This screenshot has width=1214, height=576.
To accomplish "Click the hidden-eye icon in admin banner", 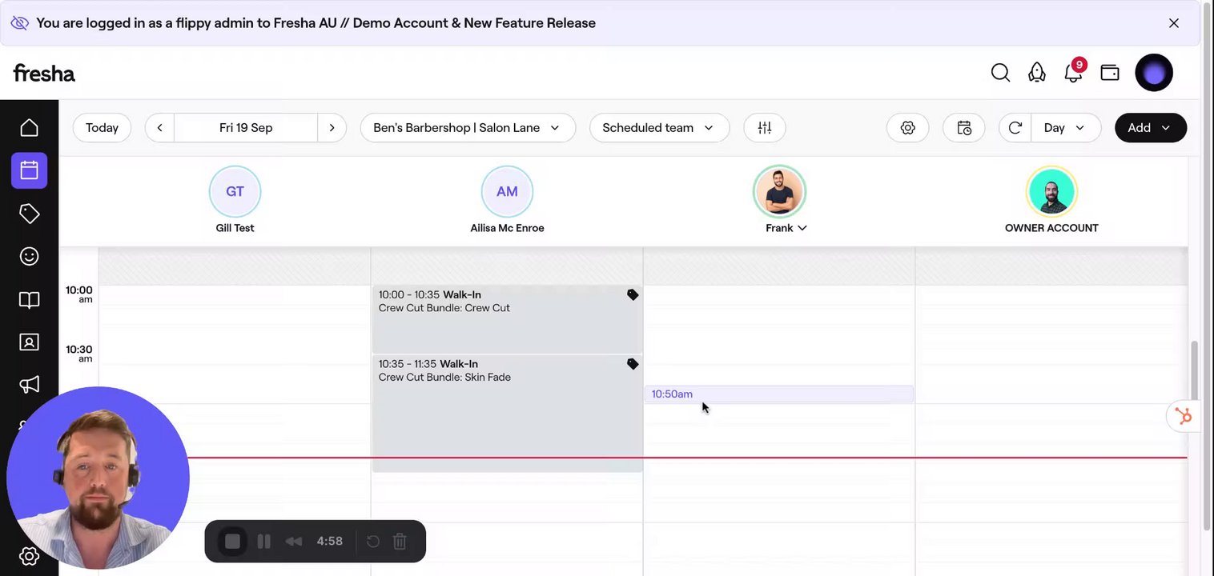I will (x=19, y=23).
